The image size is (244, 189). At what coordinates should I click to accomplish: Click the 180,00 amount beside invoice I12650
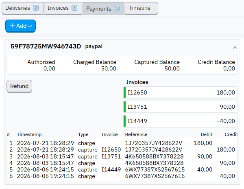(226, 92)
